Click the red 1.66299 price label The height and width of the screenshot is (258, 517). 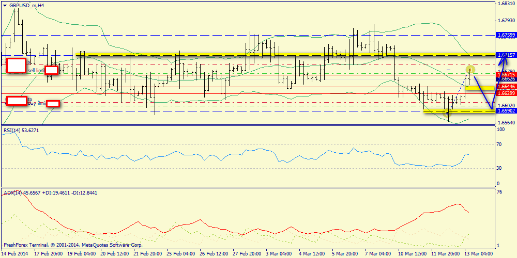(x=506, y=93)
